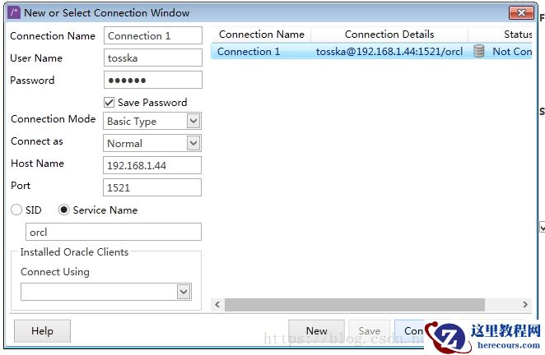Screen dimensions: 545x355
Task: Click the New button
Action: click(x=316, y=330)
